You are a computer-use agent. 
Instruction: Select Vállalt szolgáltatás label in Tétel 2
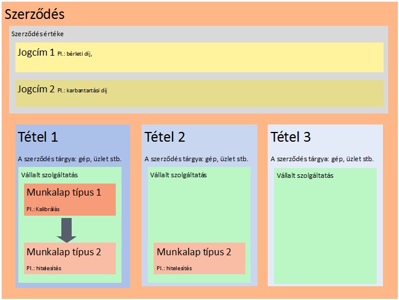point(178,175)
